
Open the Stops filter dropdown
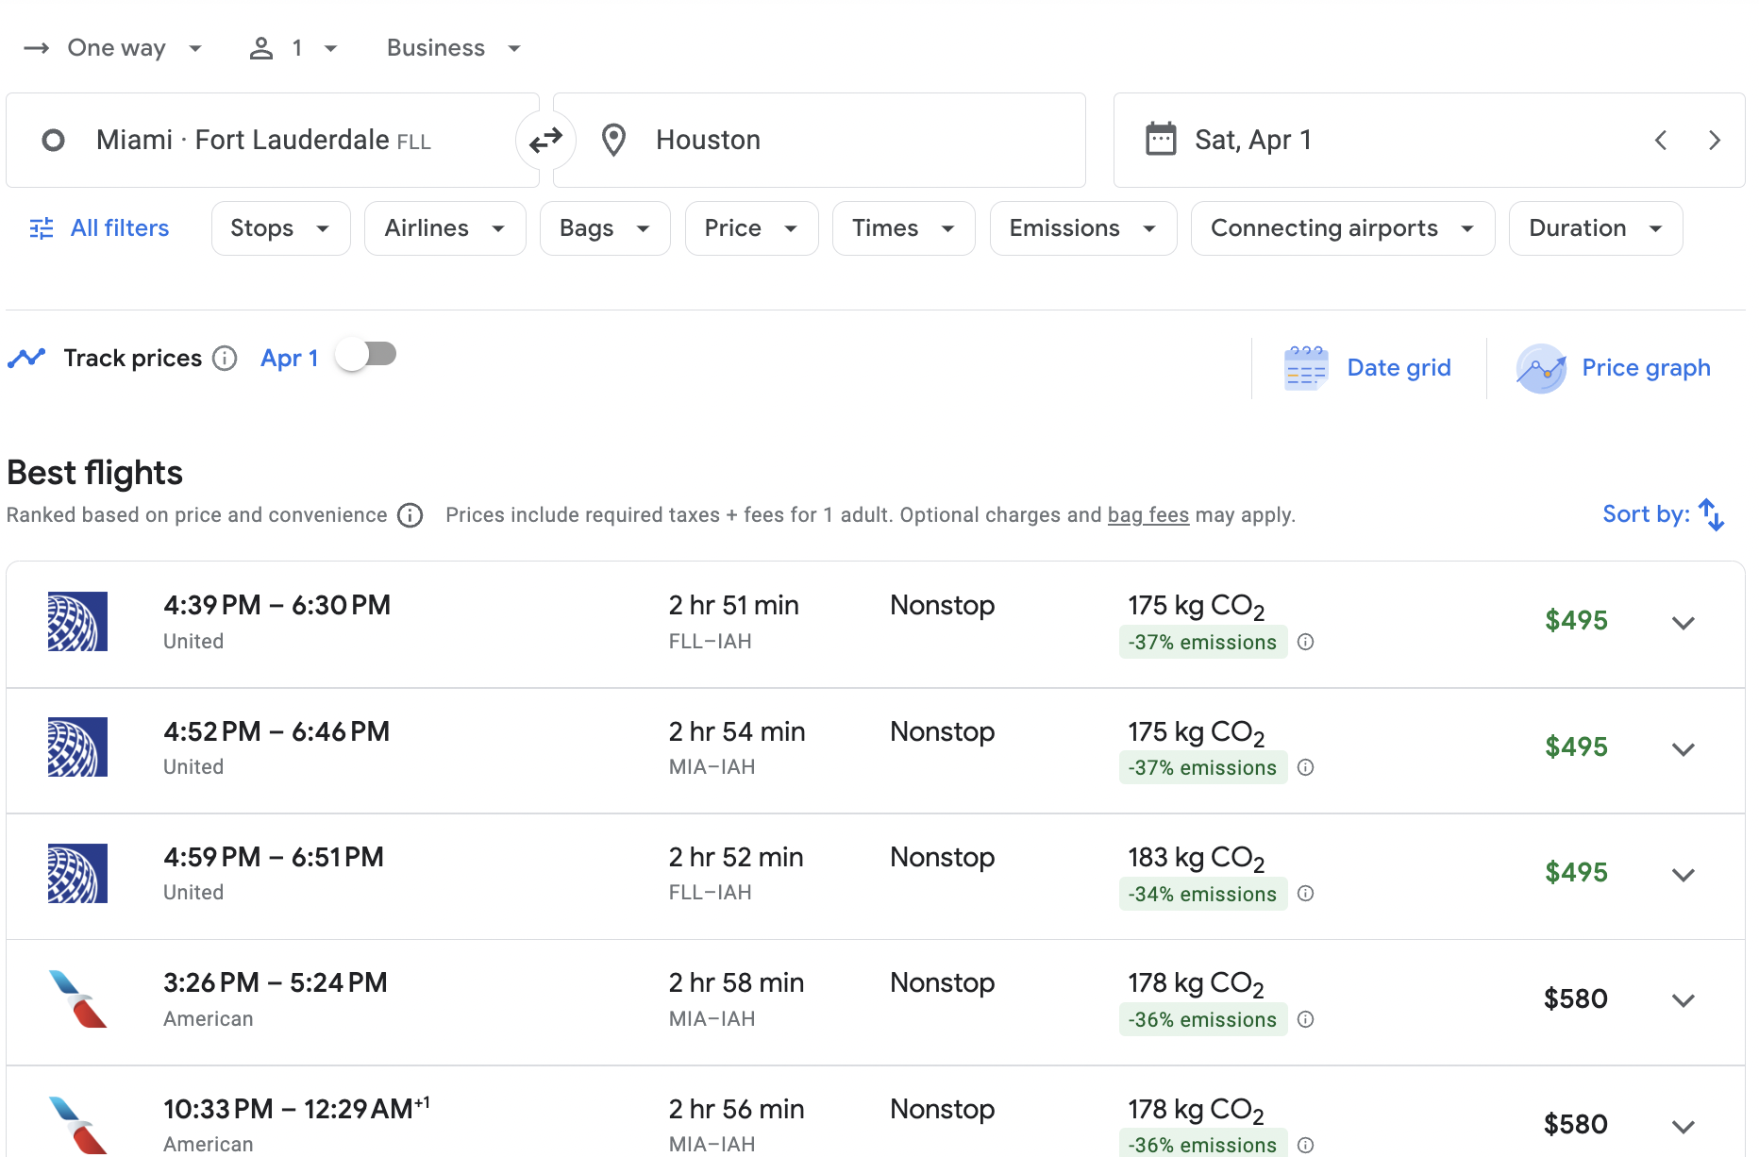281,228
